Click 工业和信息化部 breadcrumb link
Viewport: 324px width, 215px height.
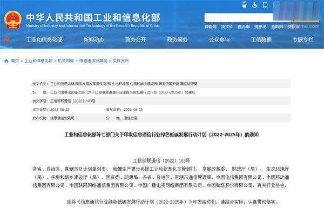pyautogui.click(x=38, y=61)
